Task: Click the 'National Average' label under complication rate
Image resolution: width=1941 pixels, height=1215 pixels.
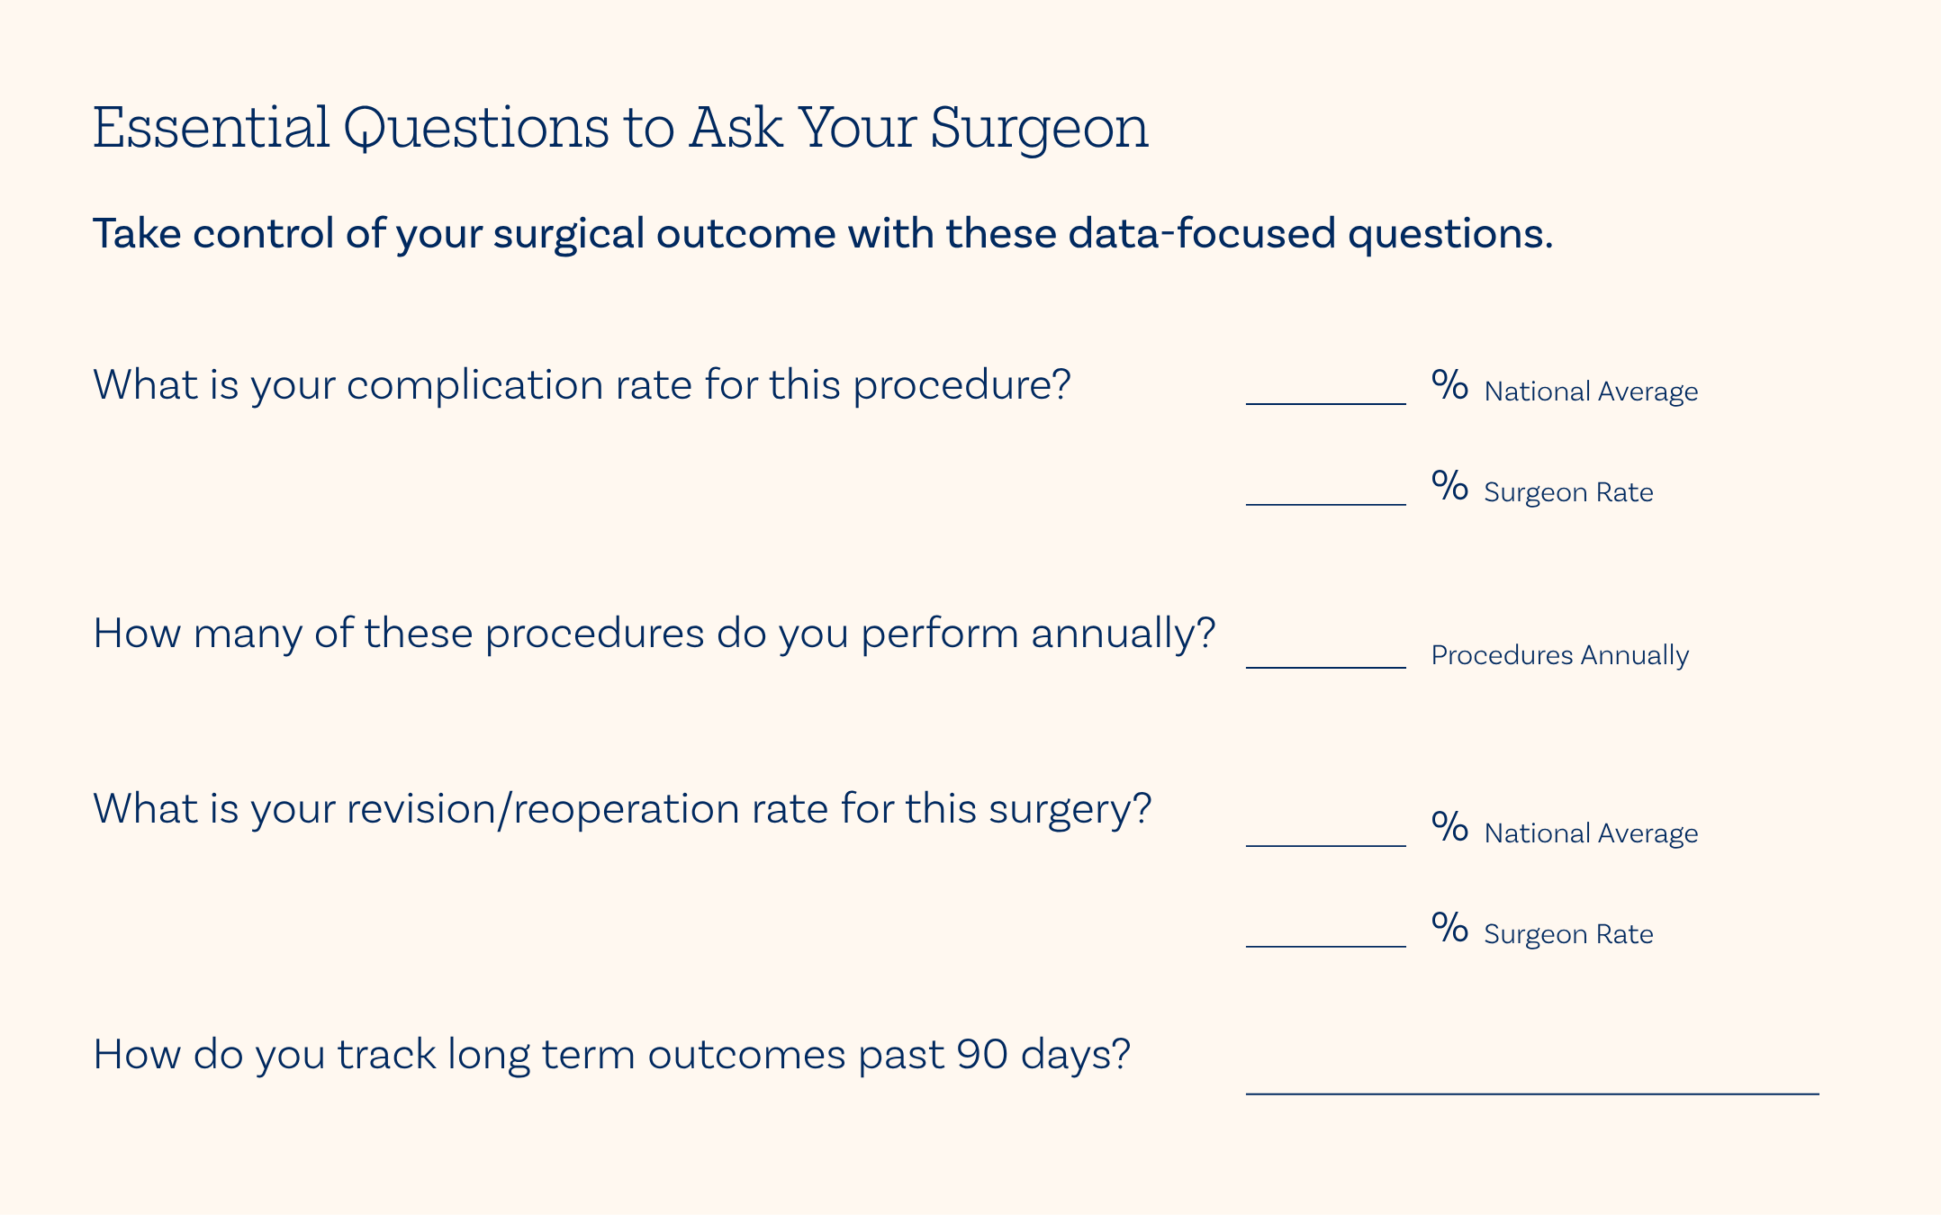Action: click(x=1591, y=391)
